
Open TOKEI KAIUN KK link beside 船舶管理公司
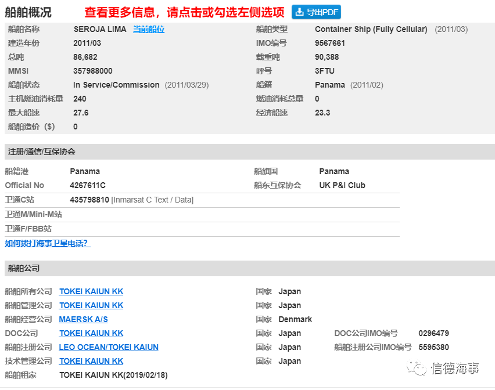tap(91, 305)
